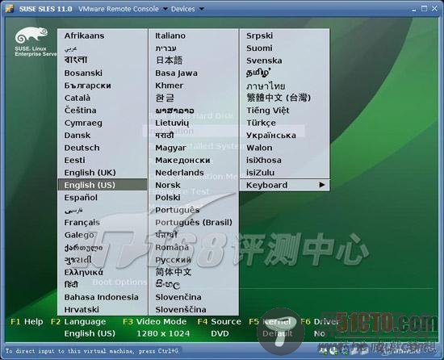
Task: Open F5 Kernel option
Action: tap(270, 322)
